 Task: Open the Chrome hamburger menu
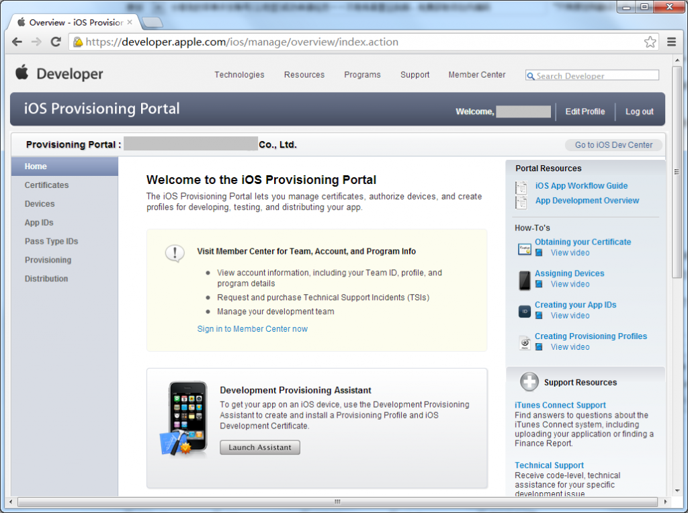click(x=671, y=42)
